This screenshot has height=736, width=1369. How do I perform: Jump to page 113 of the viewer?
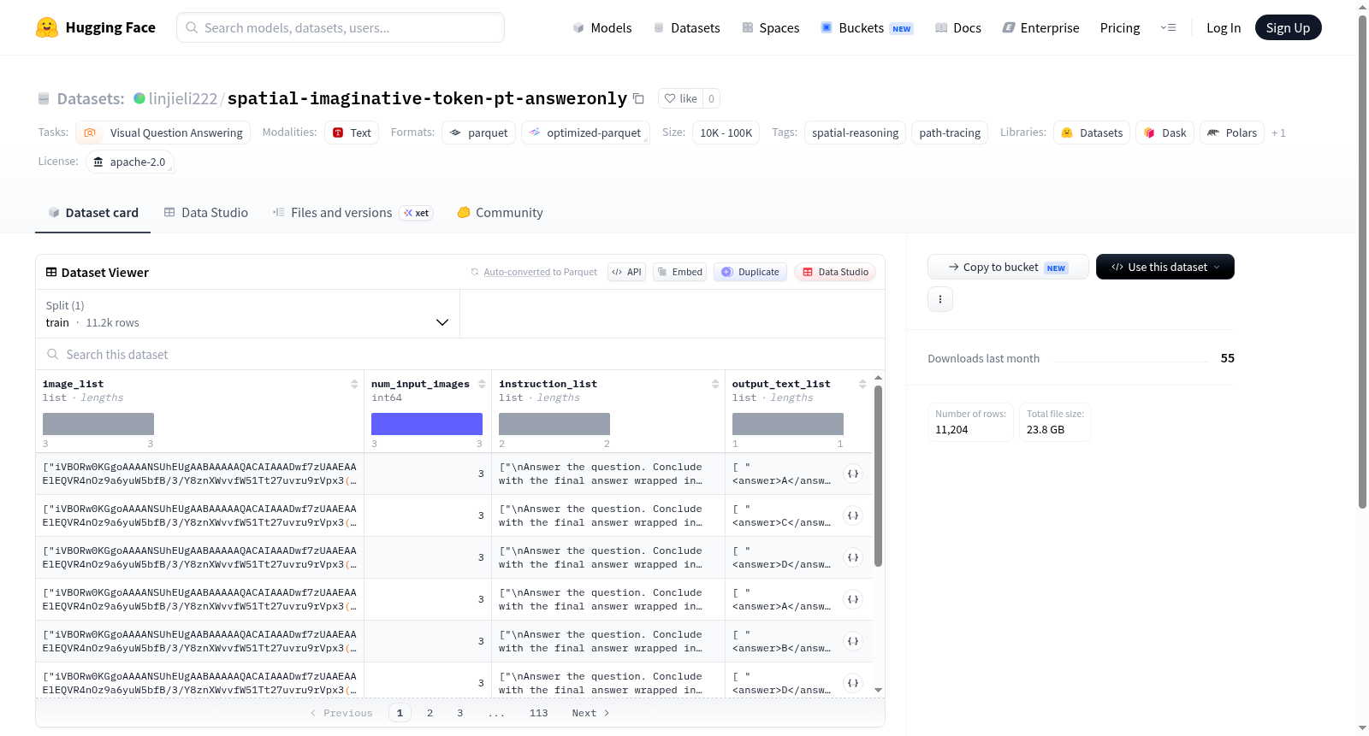(x=538, y=713)
